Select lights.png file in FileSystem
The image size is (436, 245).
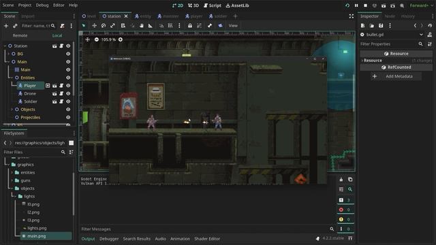pos(37,228)
